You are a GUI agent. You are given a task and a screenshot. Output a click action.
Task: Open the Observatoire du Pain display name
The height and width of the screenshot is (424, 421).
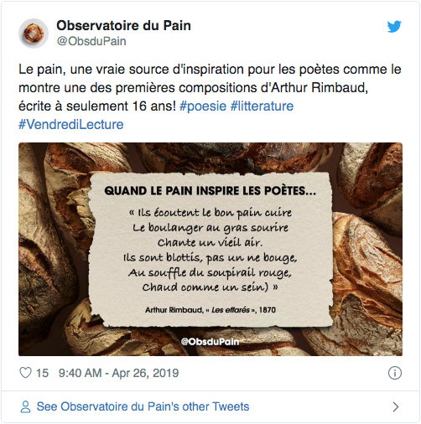coord(123,25)
